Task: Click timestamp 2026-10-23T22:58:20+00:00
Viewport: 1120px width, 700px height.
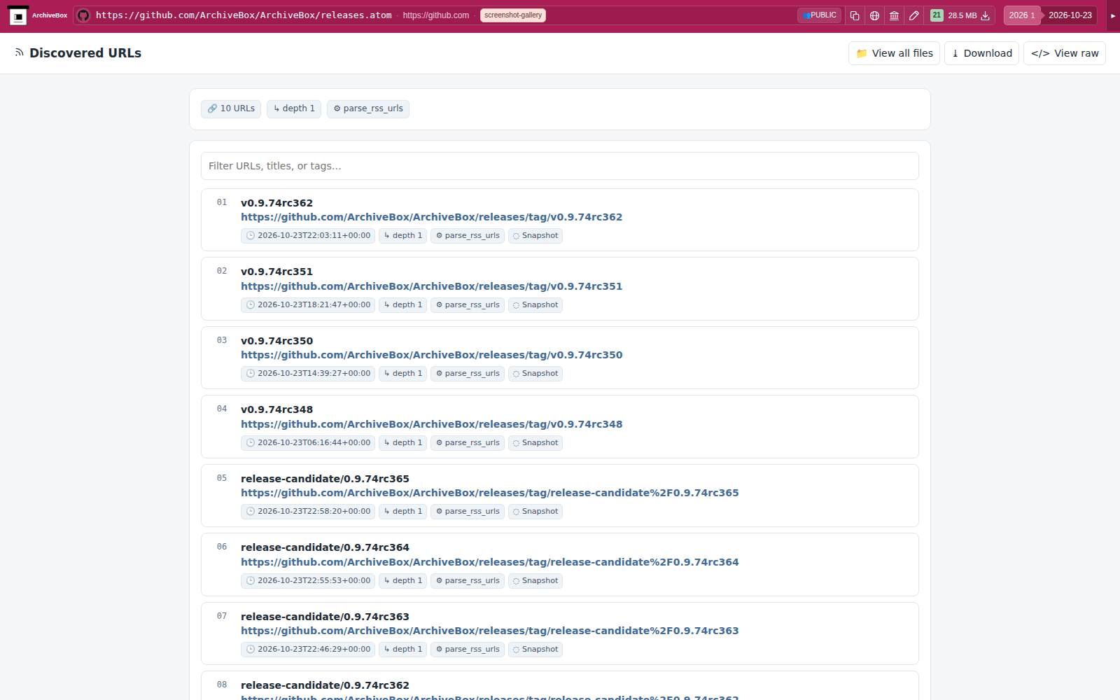Action: 308,512
